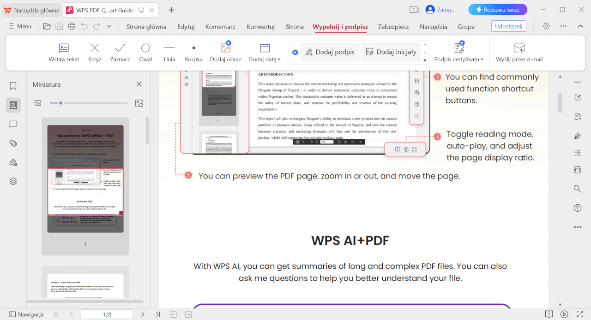This screenshot has width=591, height=320.
Task: Open a new tab with plus
Action: [171, 10]
